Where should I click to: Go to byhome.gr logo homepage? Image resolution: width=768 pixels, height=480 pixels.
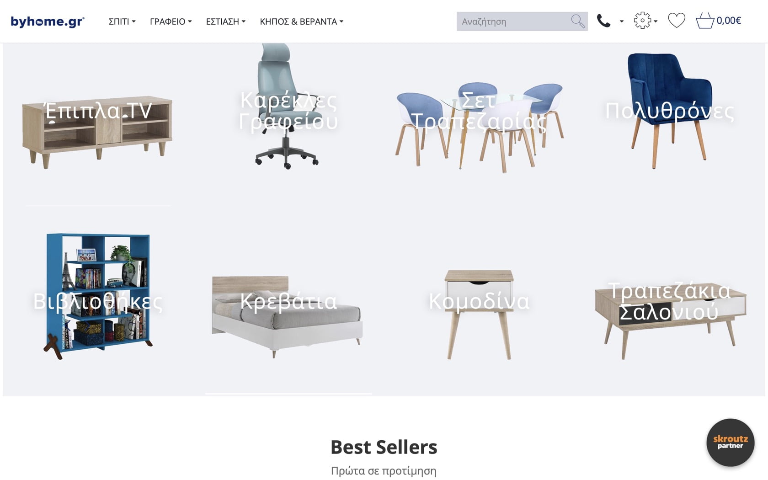(x=48, y=21)
